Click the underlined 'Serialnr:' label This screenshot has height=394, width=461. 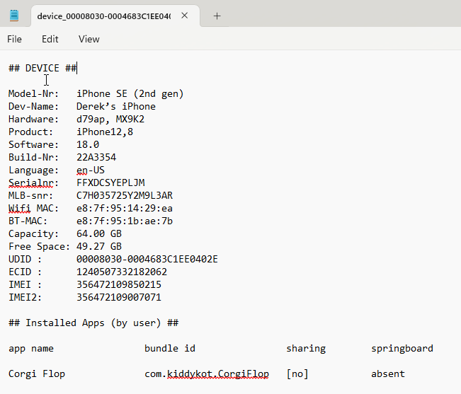(x=31, y=182)
